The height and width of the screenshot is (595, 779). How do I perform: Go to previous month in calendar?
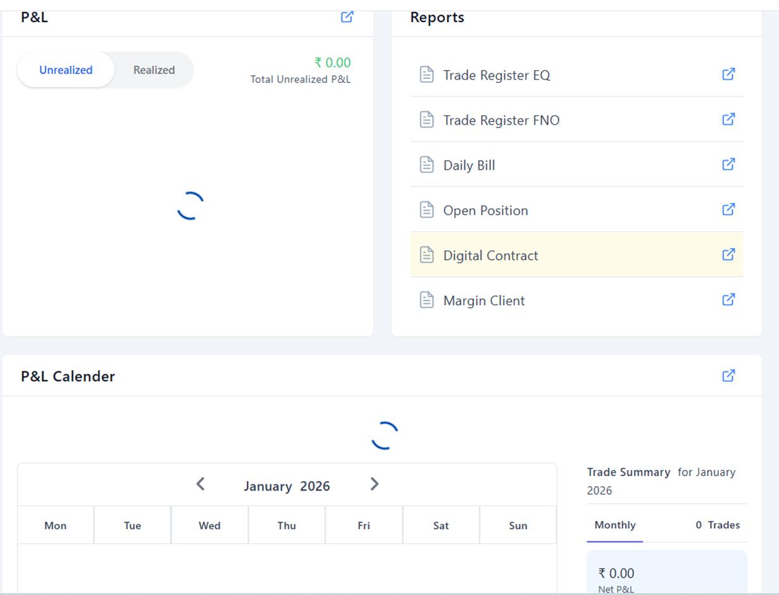click(201, 485)
